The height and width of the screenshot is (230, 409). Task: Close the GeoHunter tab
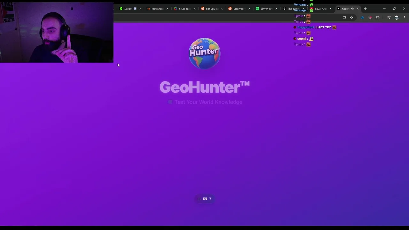coord(358,9)
